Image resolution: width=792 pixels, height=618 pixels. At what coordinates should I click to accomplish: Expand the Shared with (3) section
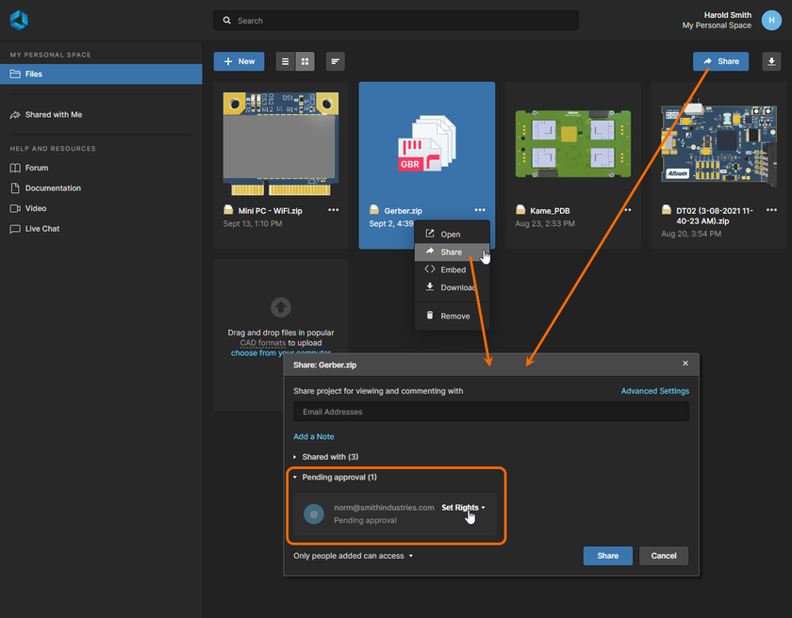click(332, 456)
